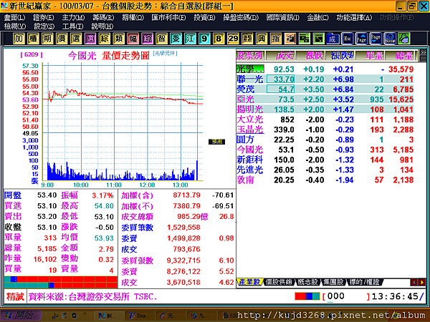Click the yellow right tab-scroll arrow
The height and width of the screenshot is (322, 430).
click(421, 282)
